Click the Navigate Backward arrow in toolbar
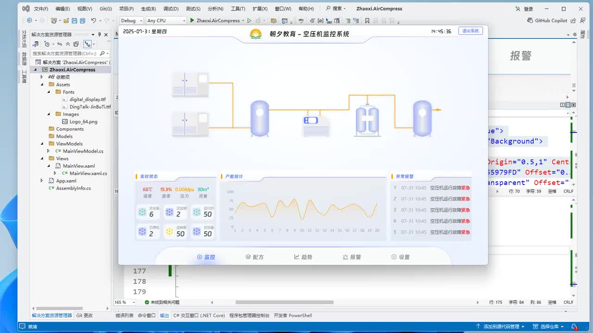 pos(30,20)
